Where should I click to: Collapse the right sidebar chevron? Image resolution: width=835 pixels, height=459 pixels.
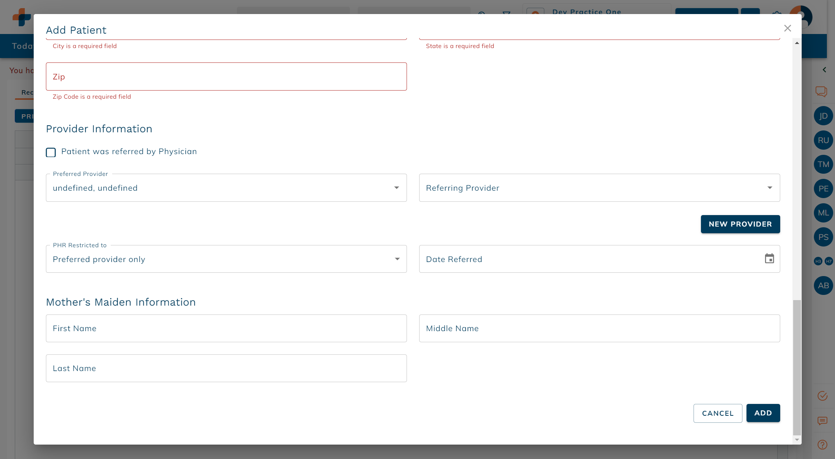[825, 69]
